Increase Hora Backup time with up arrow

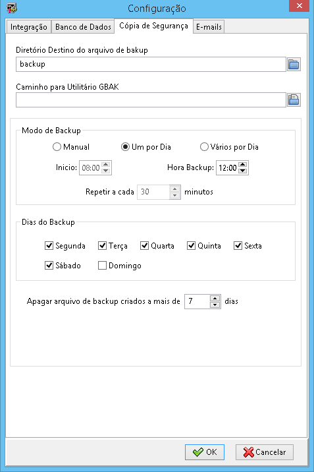tap(243, 165)
